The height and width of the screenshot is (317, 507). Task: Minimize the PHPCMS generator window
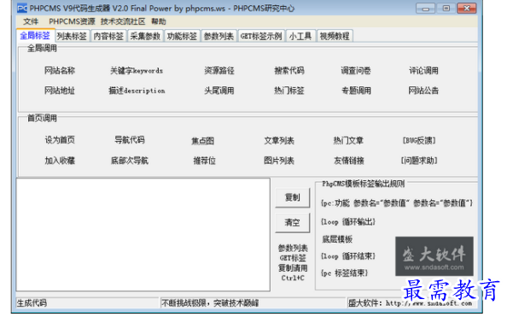tap(425, 9)
